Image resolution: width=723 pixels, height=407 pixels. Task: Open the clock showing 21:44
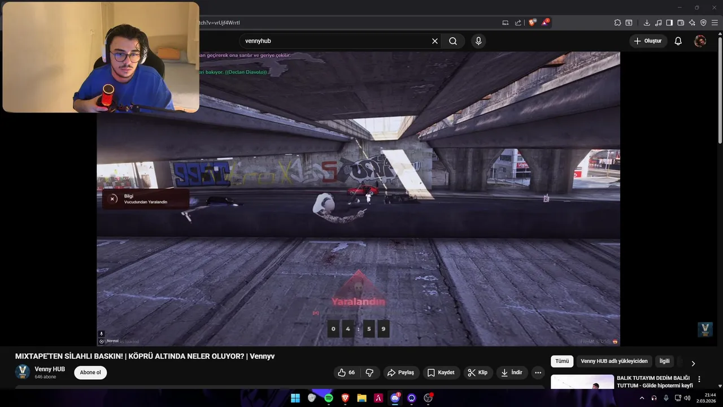coord(706,398)
